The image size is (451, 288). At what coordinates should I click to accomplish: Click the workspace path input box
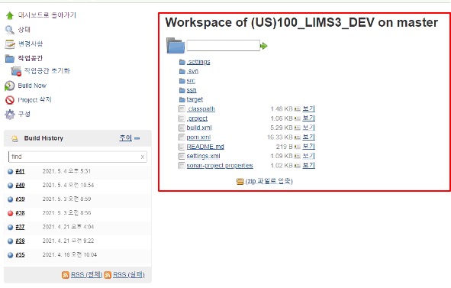[223, 46]
